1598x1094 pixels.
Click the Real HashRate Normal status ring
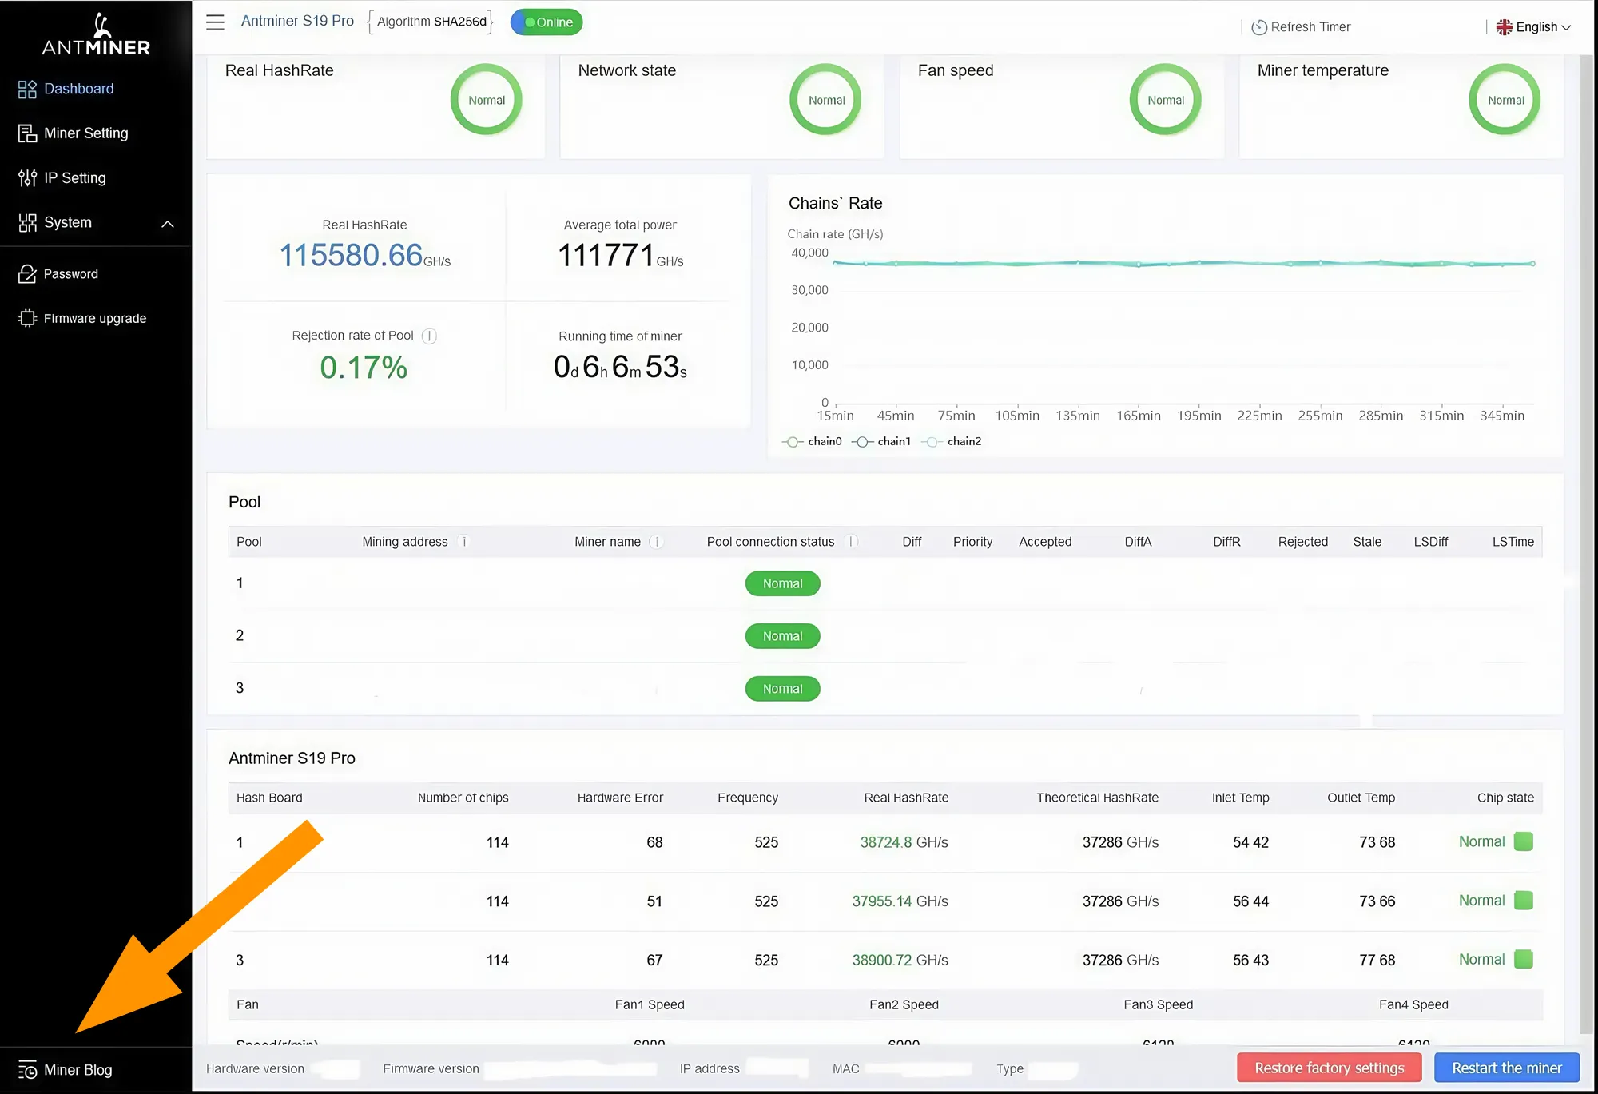click(487, 100)
